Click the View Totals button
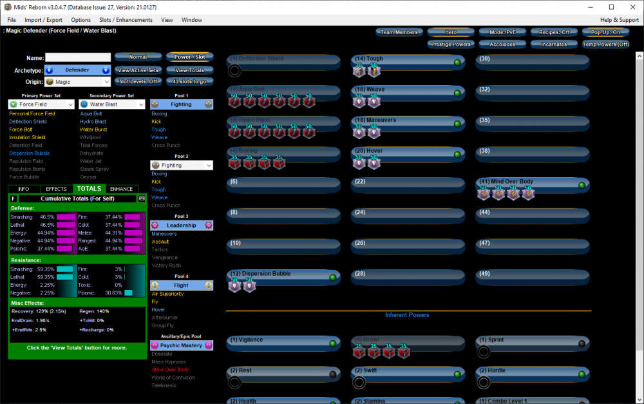The width and height of the screenshot is (644, 404). tap(190, 70)
